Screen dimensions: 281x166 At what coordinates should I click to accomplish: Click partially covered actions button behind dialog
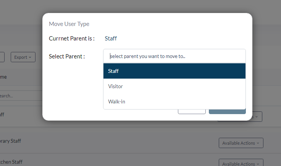[x=257, y=117]
